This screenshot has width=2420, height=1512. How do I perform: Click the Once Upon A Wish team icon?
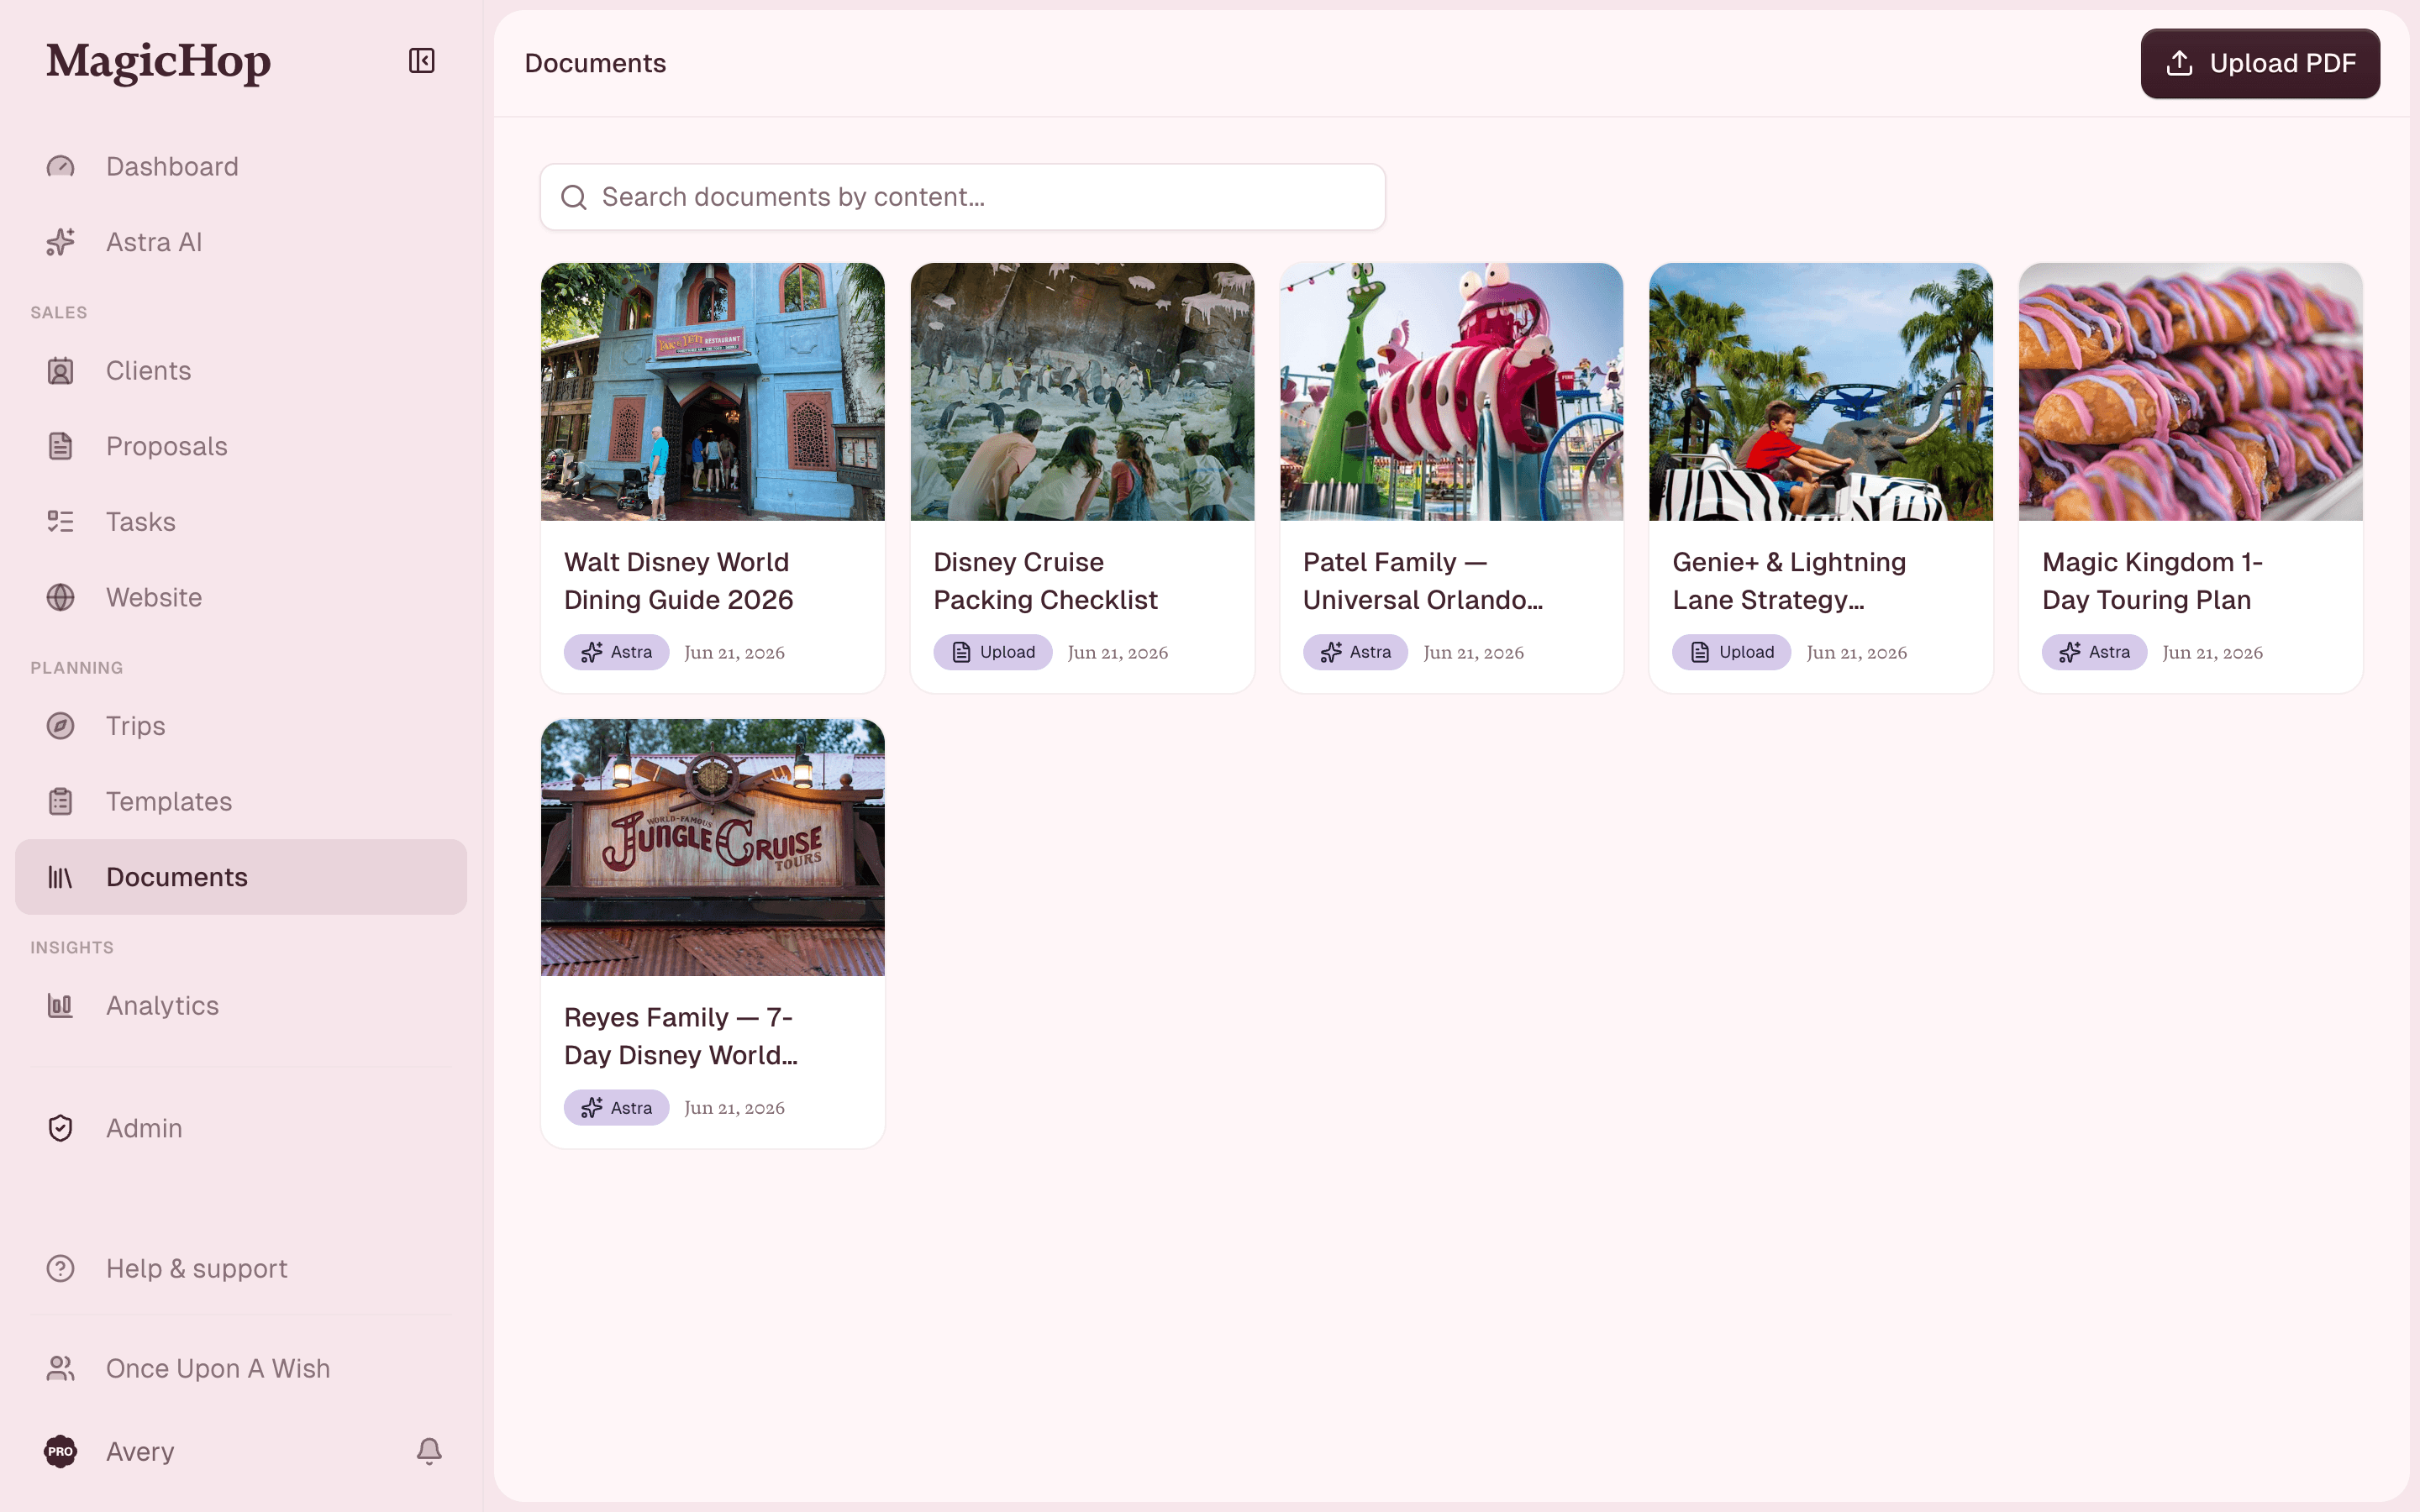pyautogui.click(x=60, y=1368)
